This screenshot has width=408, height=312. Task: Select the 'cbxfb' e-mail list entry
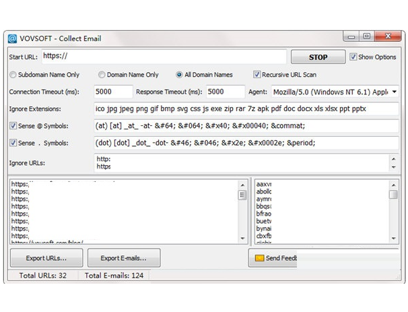264,236
